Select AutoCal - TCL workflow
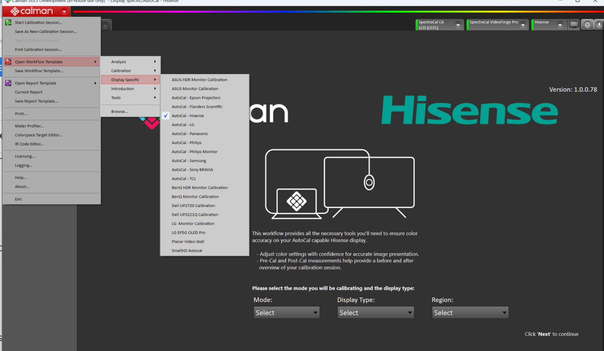 coord(205,179)
